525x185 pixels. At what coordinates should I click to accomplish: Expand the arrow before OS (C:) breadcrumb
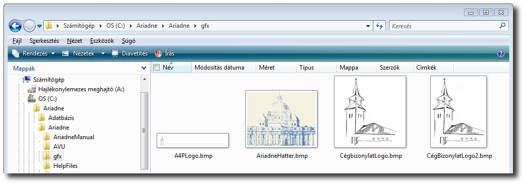point(100,26)
